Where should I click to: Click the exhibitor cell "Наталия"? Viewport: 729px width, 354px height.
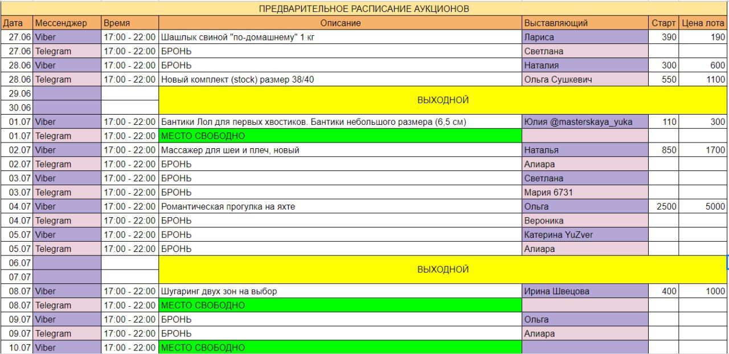click(x=585, y=66)
